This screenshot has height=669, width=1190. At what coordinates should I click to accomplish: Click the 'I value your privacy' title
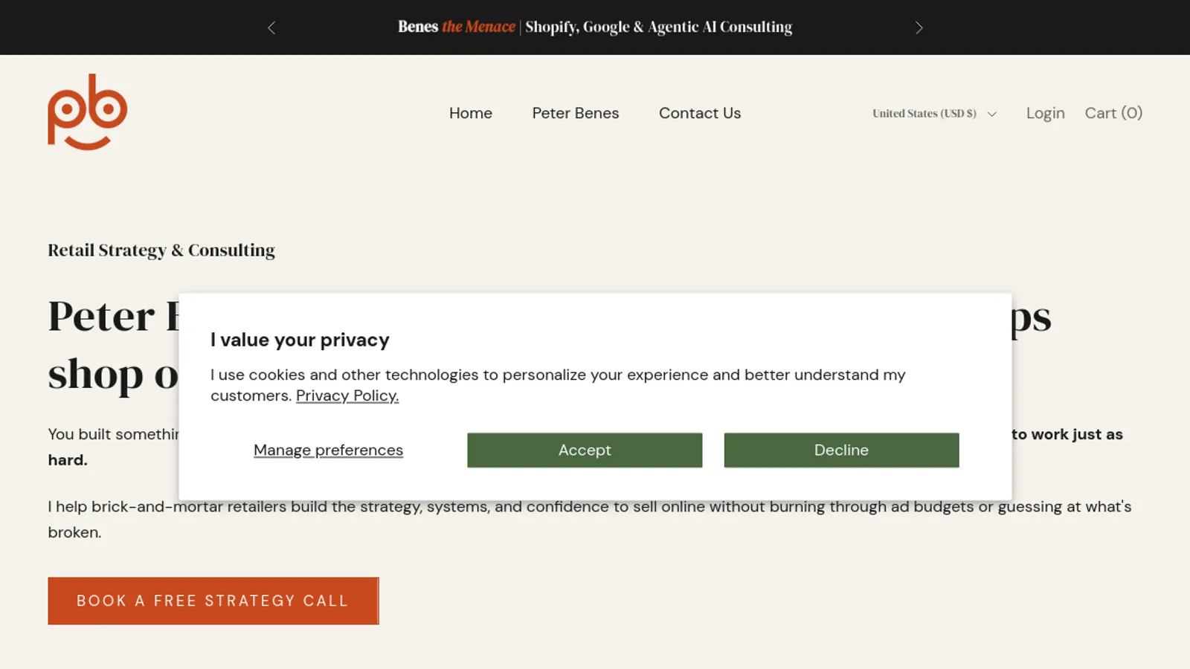point(300,340)
